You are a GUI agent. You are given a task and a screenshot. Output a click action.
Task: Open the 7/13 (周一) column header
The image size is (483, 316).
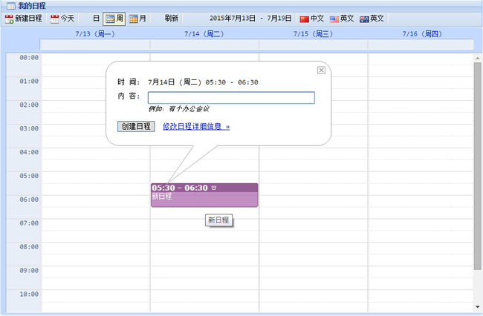(95, 34)
